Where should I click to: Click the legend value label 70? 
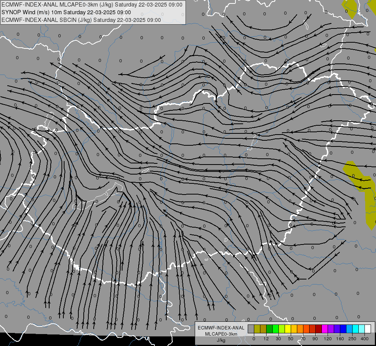coord(303,339)
